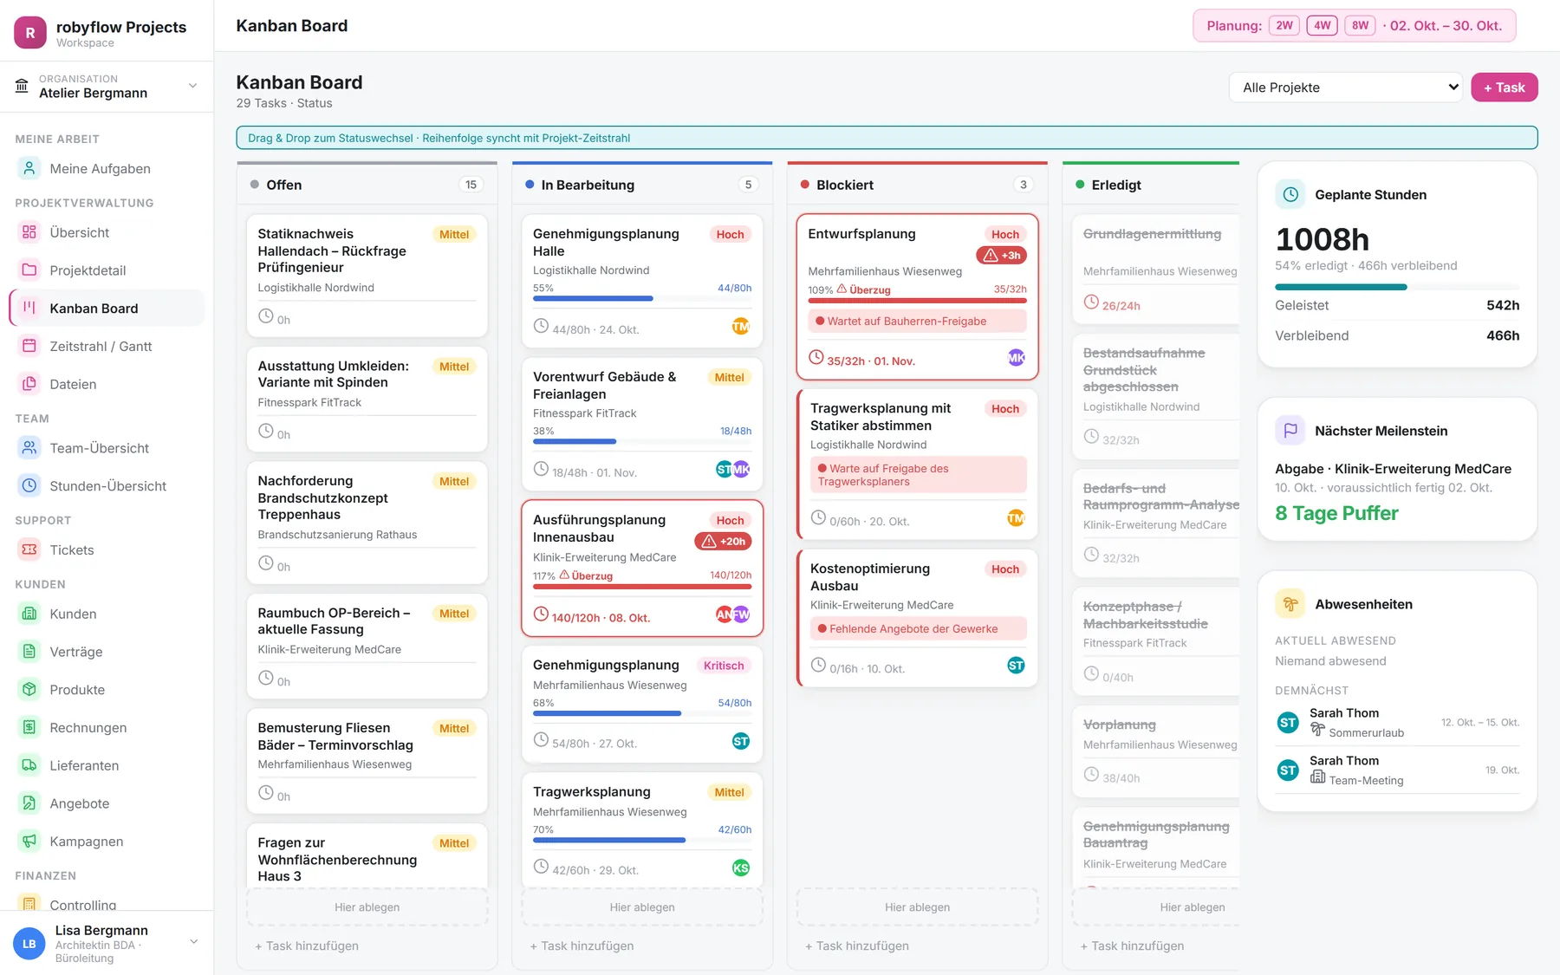Open the Entwurfsplanung card
This screenshot has height=975, width=1560.
click(x=917, y=296)
